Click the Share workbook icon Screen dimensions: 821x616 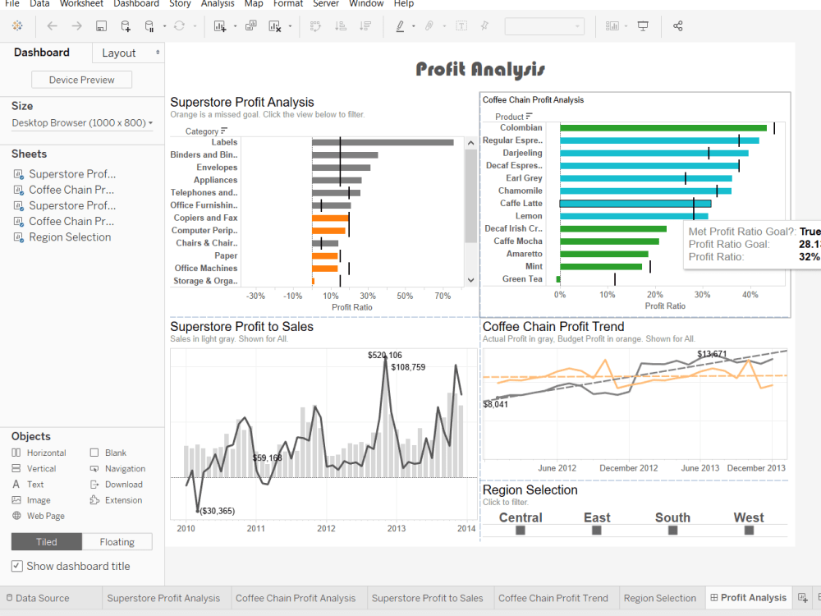(677, 25)
